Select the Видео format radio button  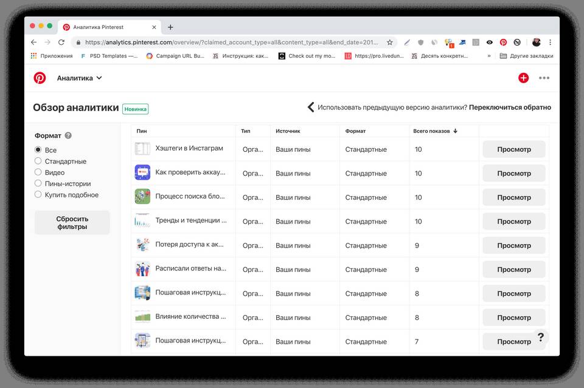click(38, 172)
